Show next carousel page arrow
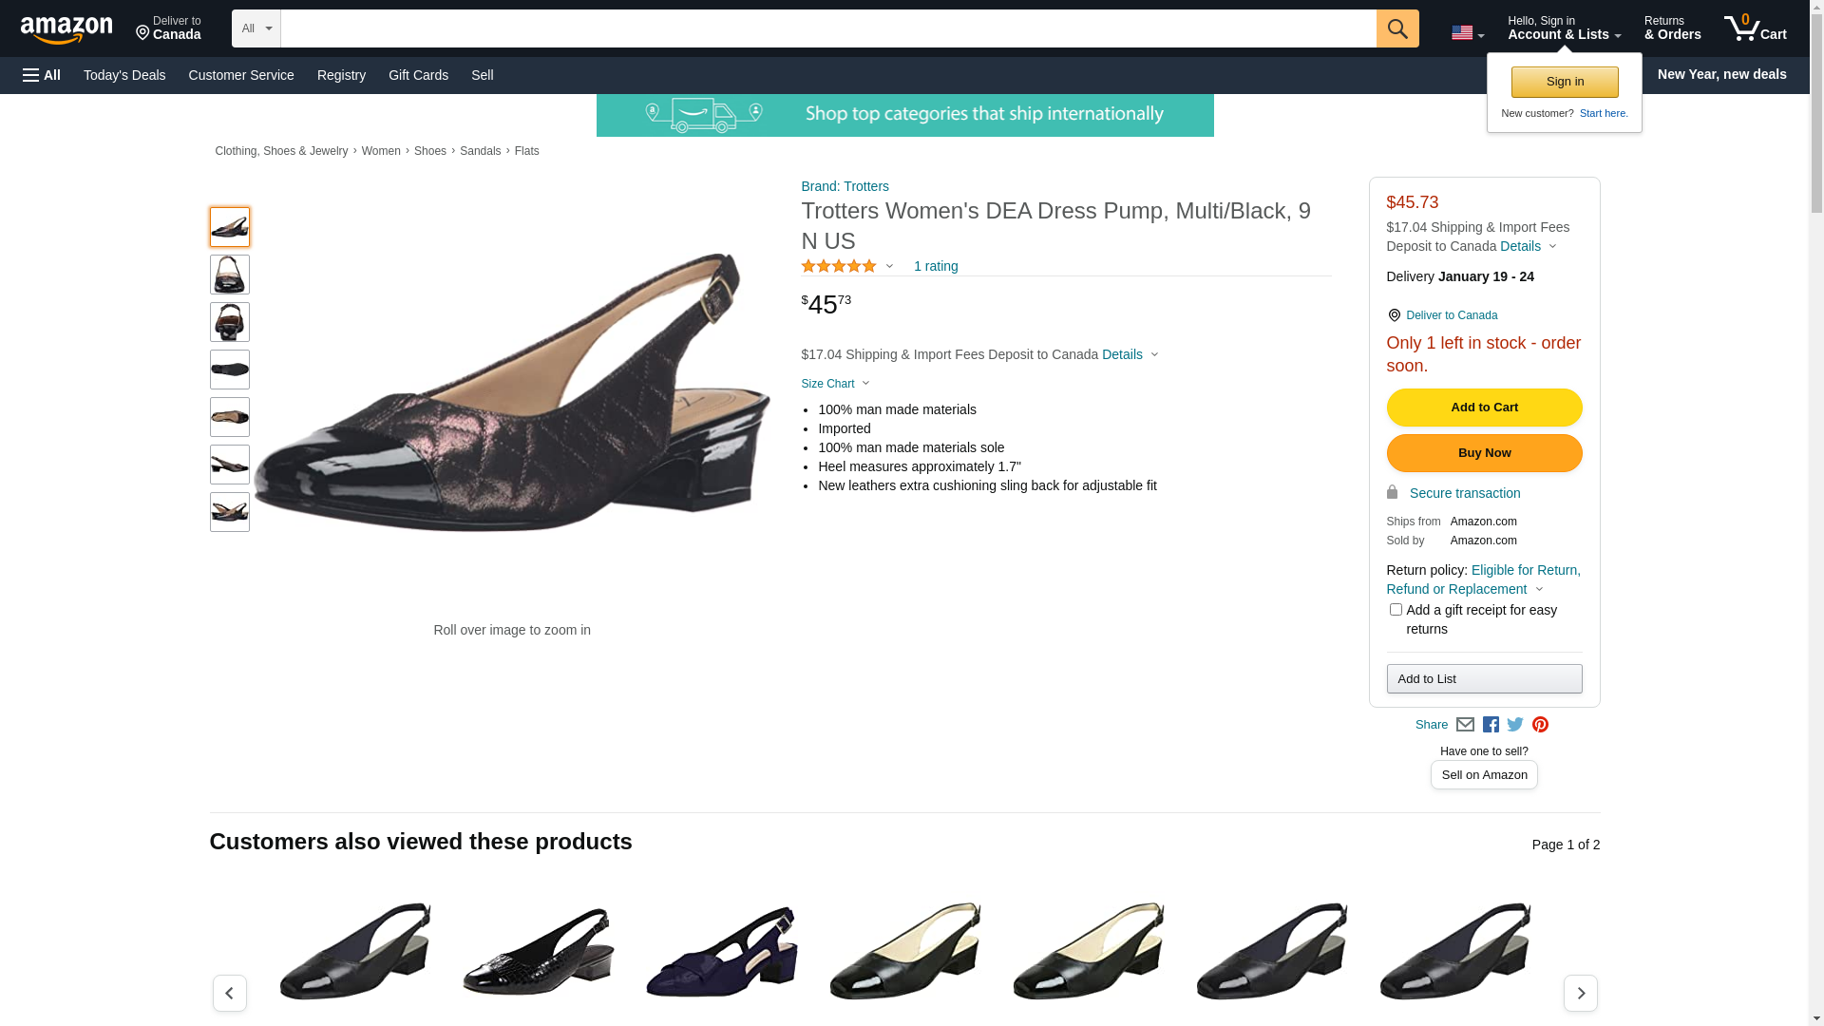Screen dimensions: 1824x1026 pyautogui.click(x=1580, y=993)
